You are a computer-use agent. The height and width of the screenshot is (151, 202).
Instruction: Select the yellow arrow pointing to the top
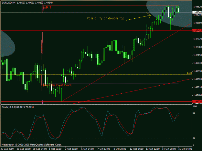click(138, 16)
